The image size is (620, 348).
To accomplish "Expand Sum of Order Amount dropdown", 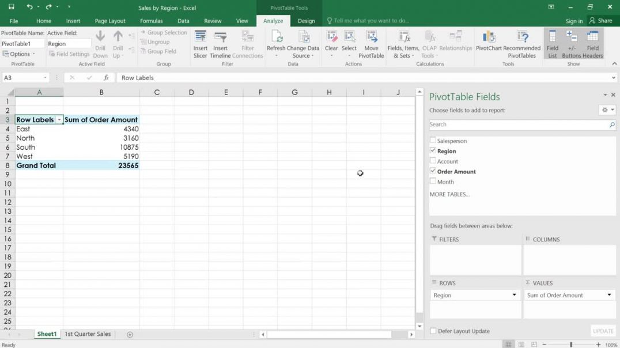I will click(609, 294).
